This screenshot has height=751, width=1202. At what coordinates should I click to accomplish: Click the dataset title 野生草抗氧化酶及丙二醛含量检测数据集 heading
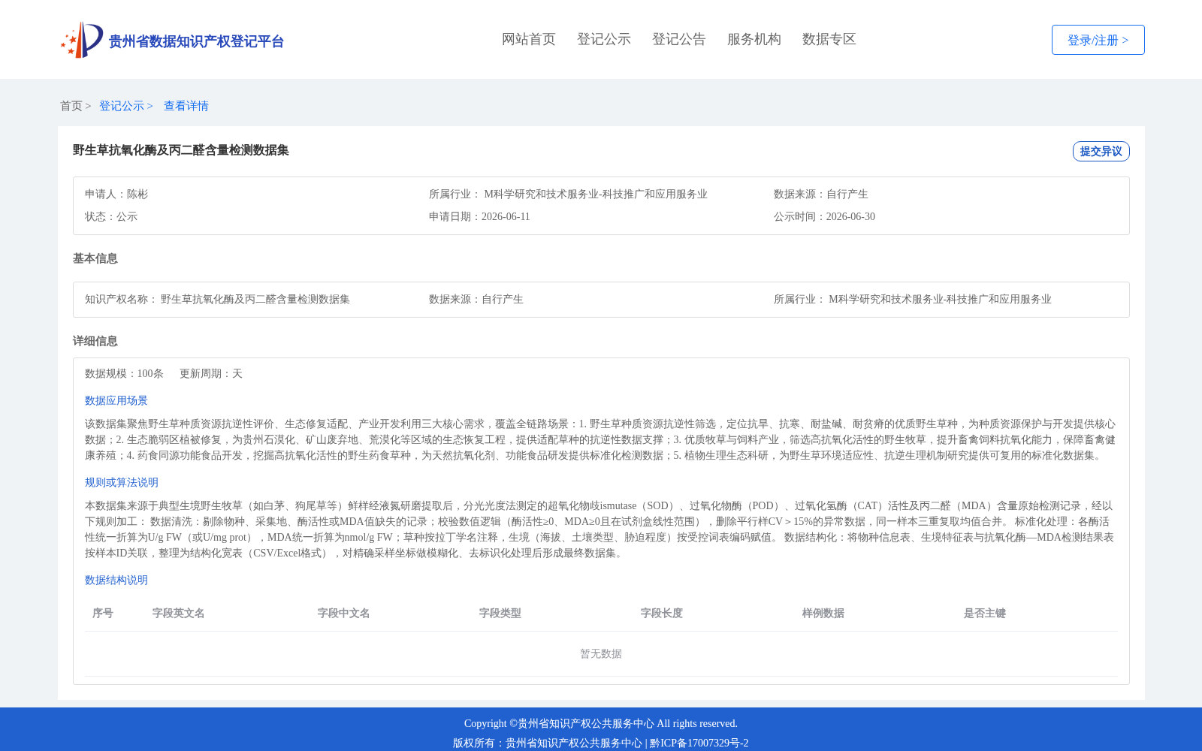181,150
